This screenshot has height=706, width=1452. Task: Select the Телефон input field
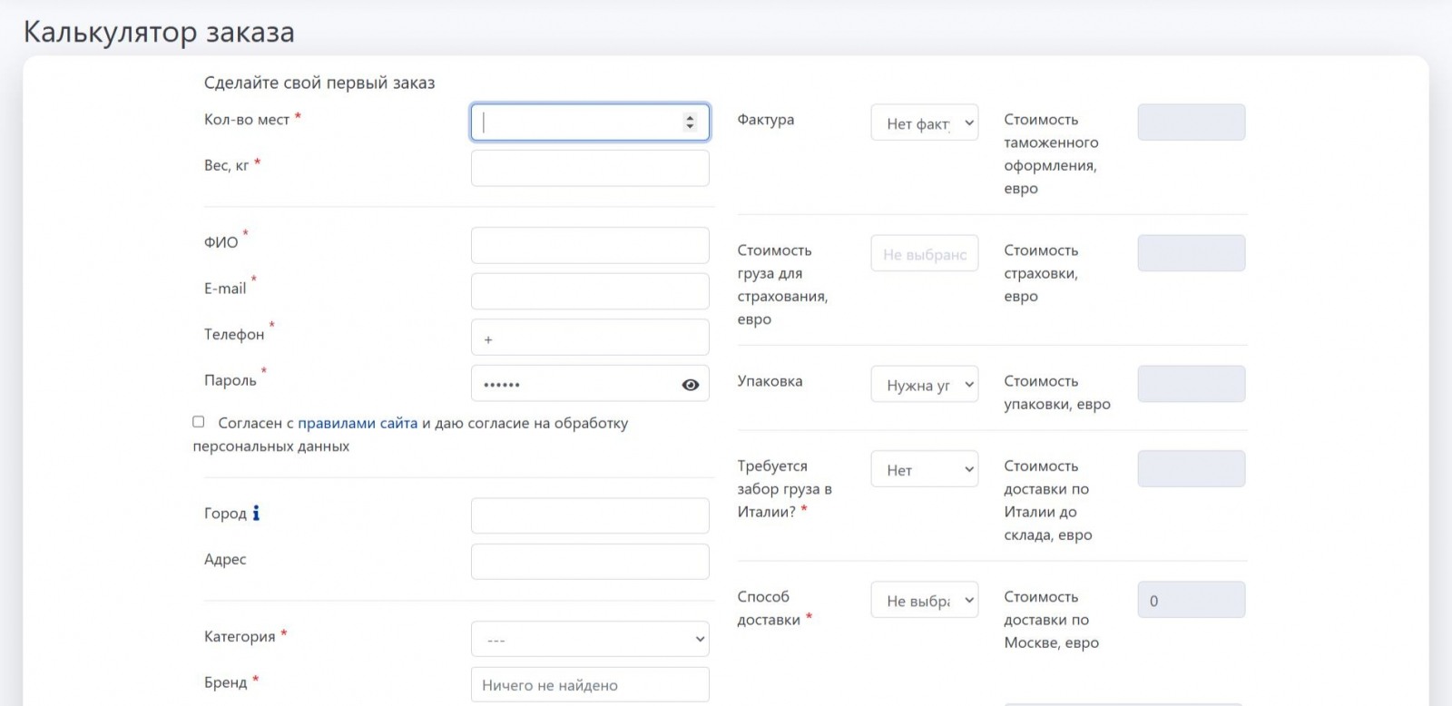[590, 338]
